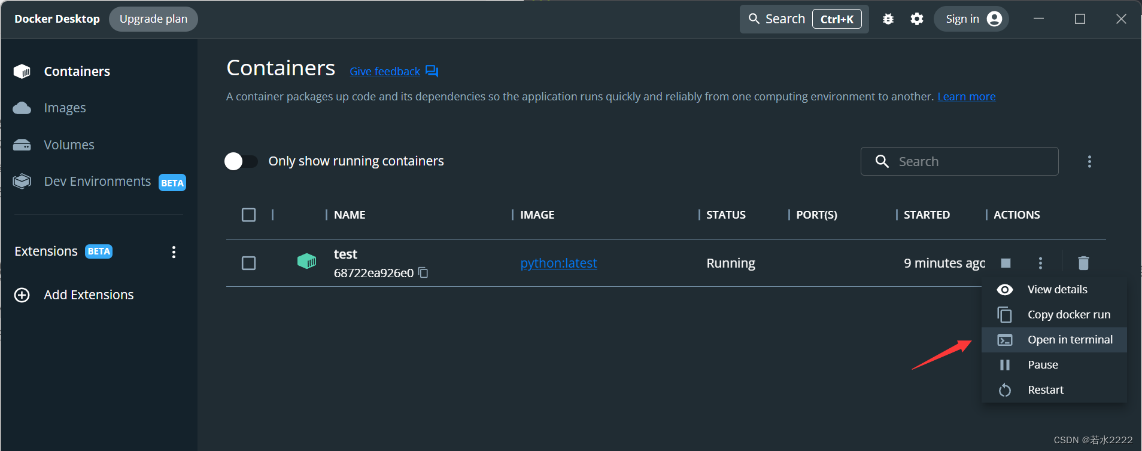Image resolution: width=1142 pixels, height=451 pixels.
Task: Click the bug Troubleshoot icon
Action: click(888, 19)
